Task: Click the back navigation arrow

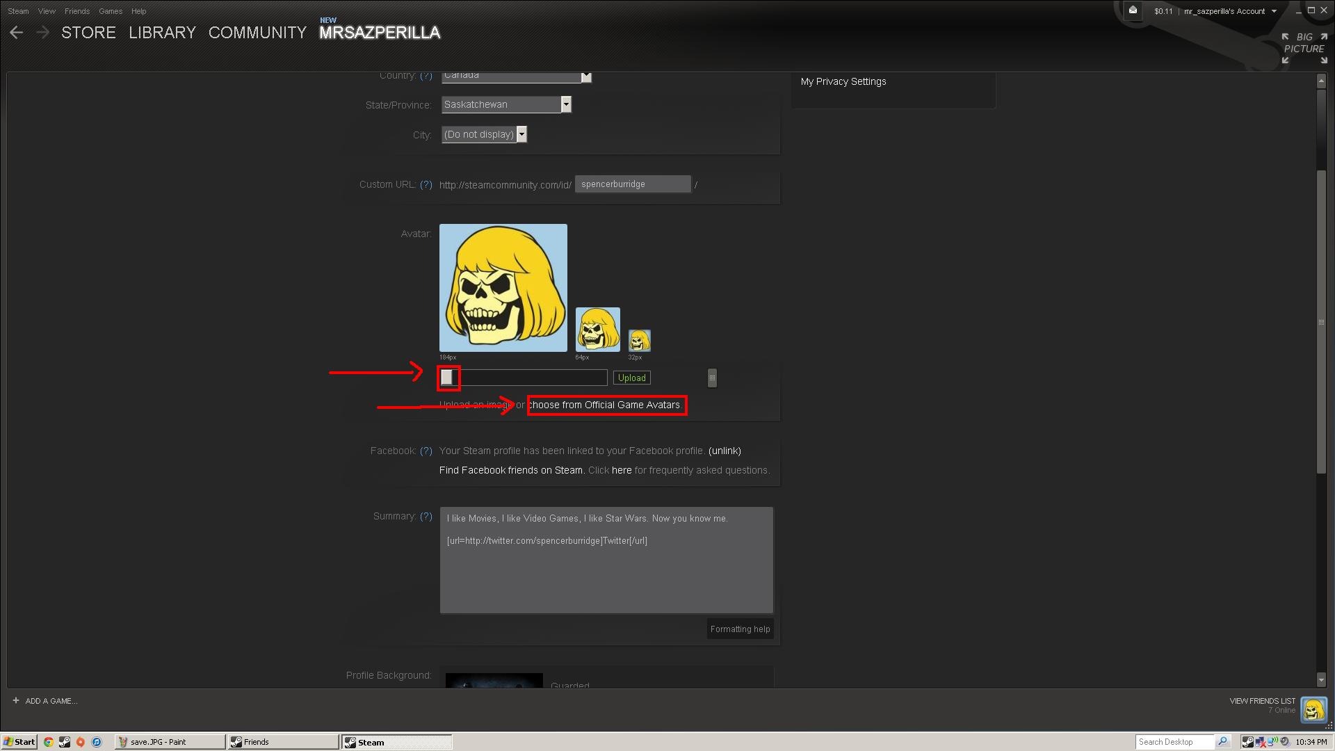Action: click(x=17, y=33)
